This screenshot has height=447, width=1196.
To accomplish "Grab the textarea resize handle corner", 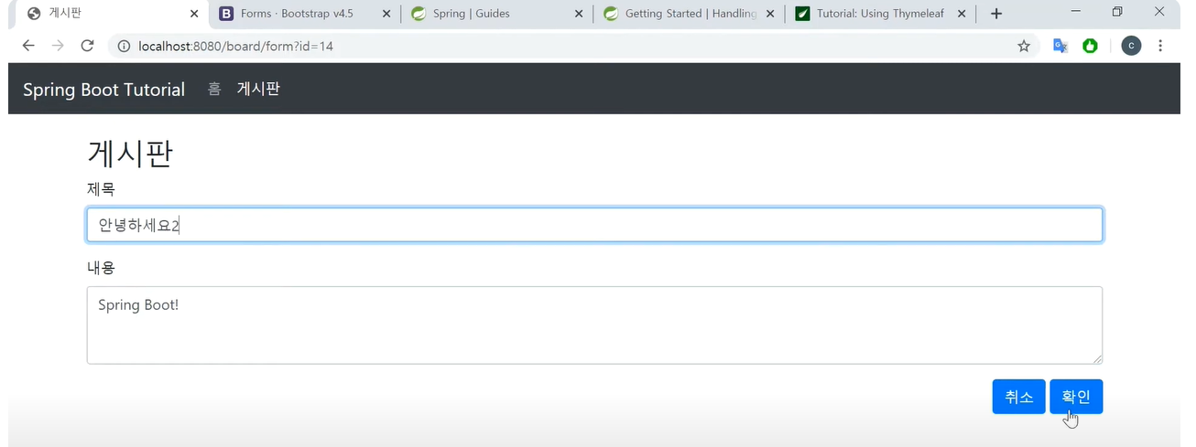I will (x=1096, y=358).
